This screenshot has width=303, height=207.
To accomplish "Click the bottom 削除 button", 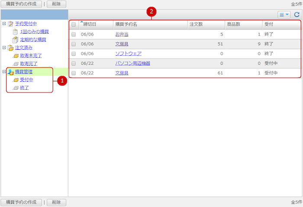I will (56, 202).
